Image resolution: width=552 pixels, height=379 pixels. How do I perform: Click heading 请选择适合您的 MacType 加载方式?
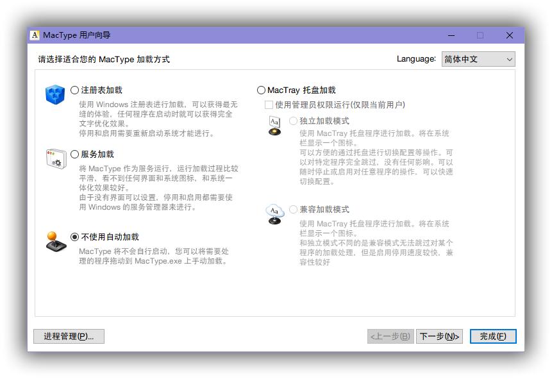coord(104,59)
